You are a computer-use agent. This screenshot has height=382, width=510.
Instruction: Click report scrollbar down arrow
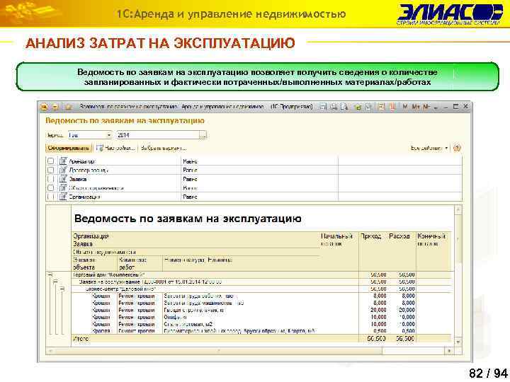click(x=458, y=342)
